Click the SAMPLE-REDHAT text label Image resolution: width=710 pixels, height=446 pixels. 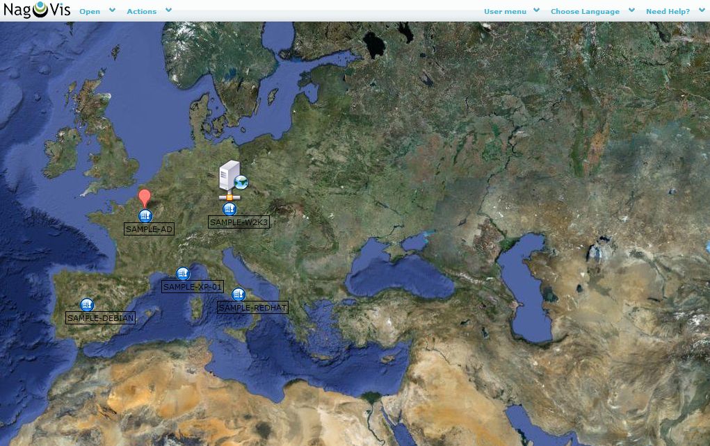(x=252, y=307)
